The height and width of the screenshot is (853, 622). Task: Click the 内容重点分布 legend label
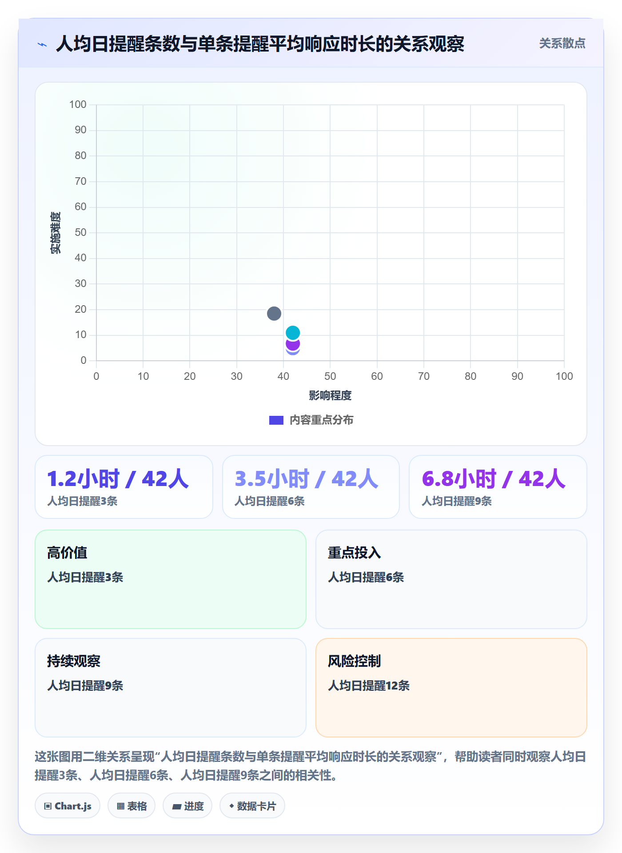click(321, 420)
